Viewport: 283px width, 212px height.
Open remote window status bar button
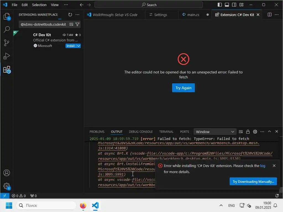(x=5, y=196)
